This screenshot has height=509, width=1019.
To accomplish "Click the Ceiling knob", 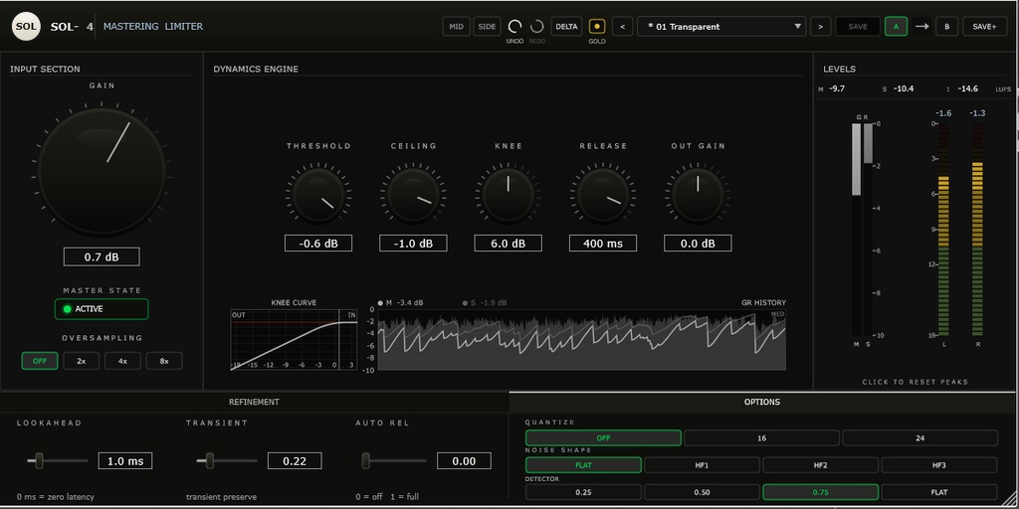I will pyautogui.click(x=413, y=194).
